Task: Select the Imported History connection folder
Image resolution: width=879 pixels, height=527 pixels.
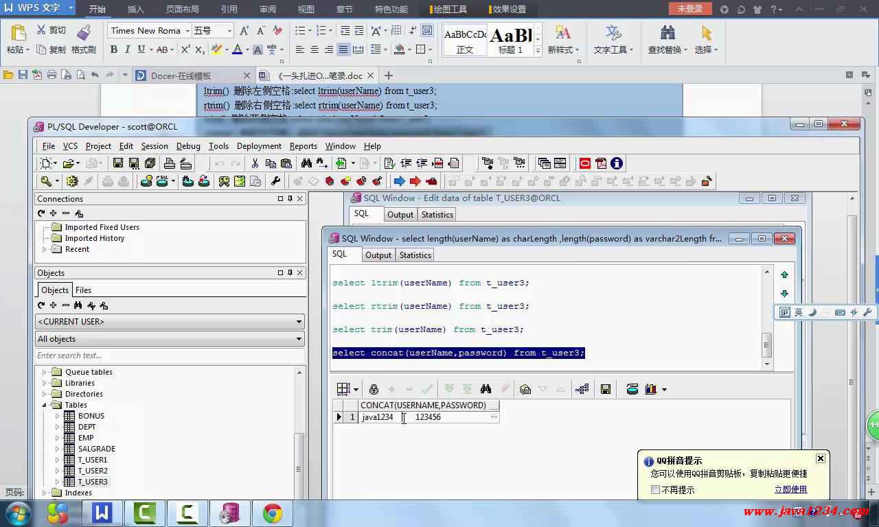Action: (x=95, y=238)
